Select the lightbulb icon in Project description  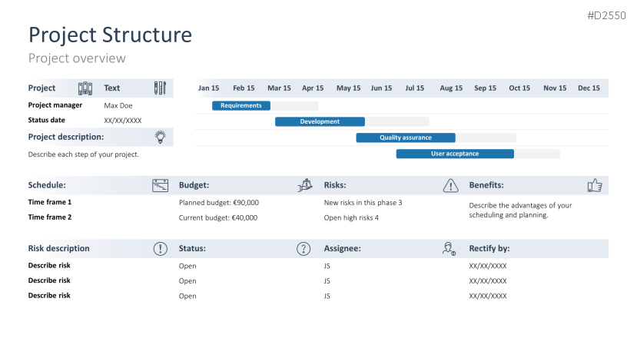click(160, 137)
